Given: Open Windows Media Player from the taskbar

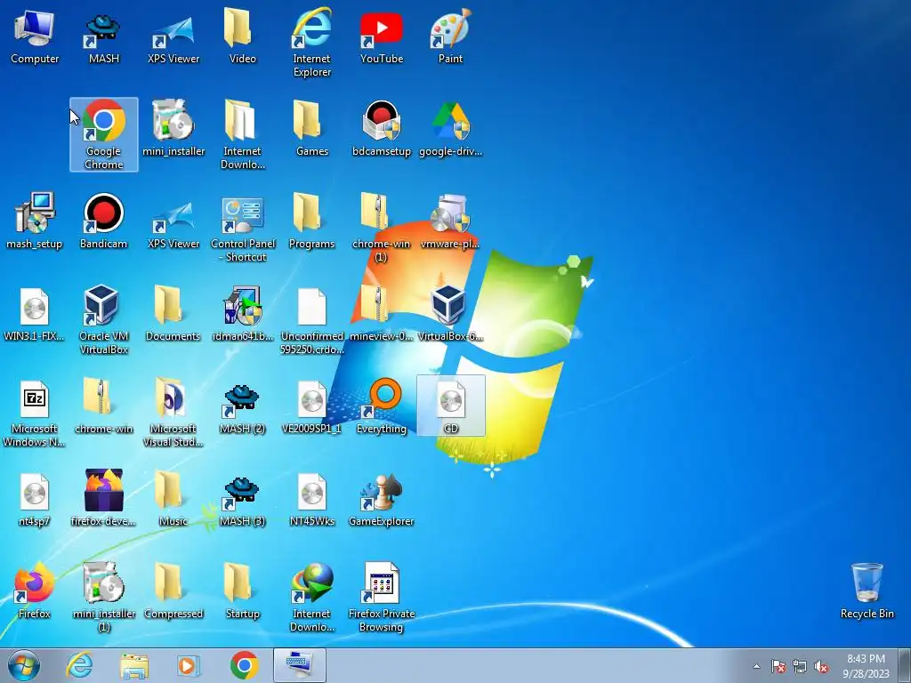Looking at the screenshot, I should tap(189, 665).
